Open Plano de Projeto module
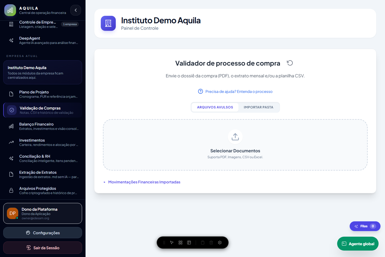385x257 pixels. coord(43,94)
